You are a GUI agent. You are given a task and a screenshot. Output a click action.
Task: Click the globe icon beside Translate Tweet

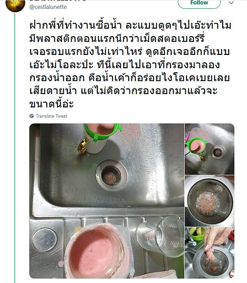32,116
